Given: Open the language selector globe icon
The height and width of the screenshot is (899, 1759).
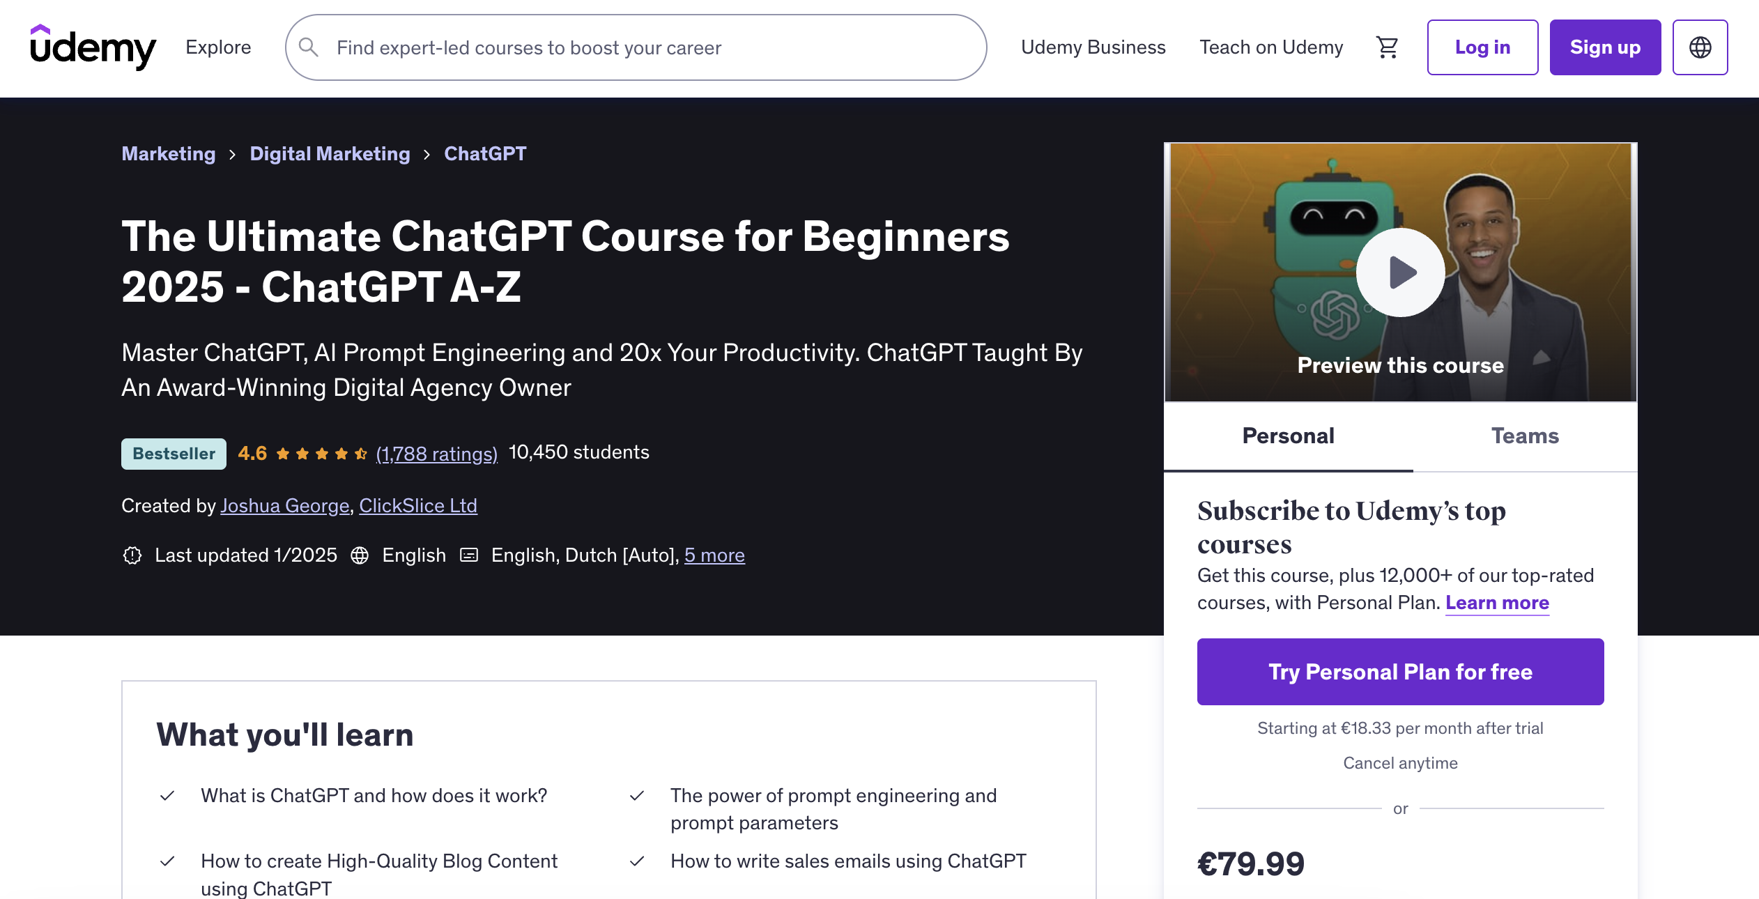Looking at the screenshot, I should click(x=1700, y=47).
